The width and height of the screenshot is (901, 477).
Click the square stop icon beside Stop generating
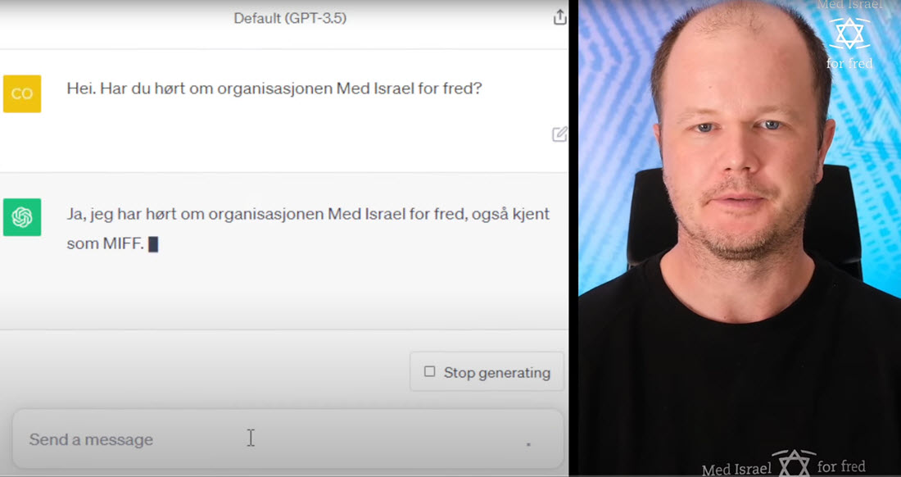click(x=429, y=372)
